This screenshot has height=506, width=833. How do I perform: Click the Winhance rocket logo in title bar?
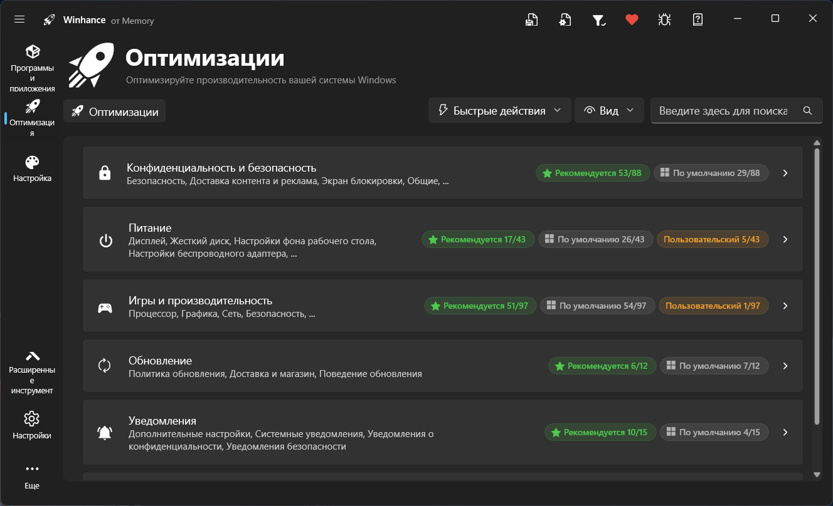[49, 20]
